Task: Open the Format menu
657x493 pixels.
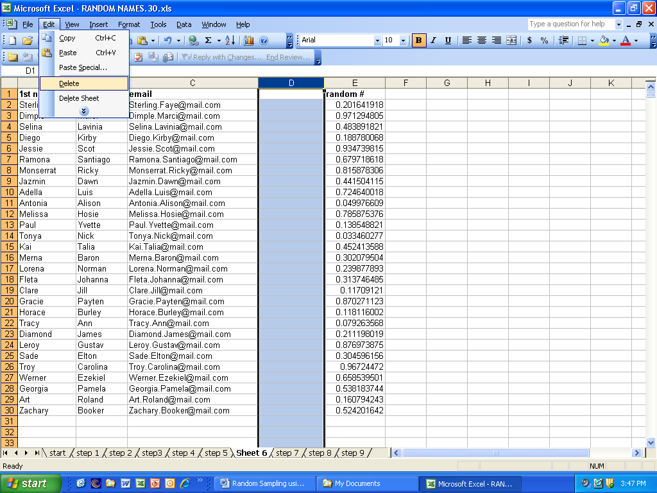Action: point(128,24)
